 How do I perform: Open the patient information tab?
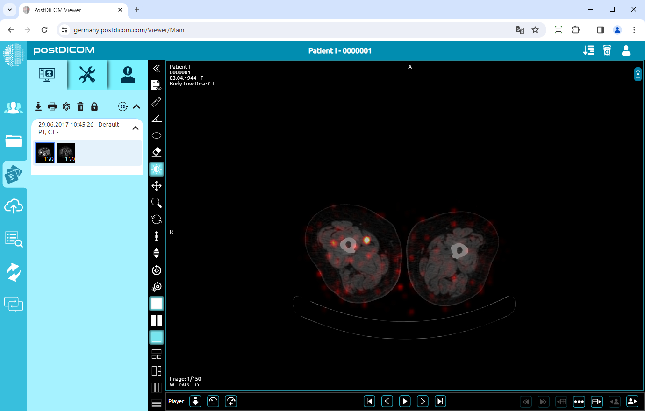pos(128,75)
